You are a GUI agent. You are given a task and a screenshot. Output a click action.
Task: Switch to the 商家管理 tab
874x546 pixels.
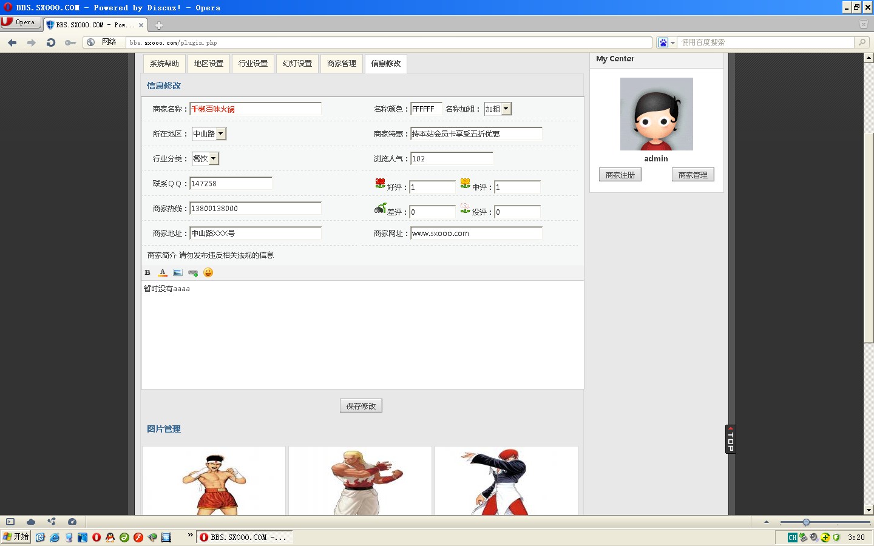tap(342, 64)
